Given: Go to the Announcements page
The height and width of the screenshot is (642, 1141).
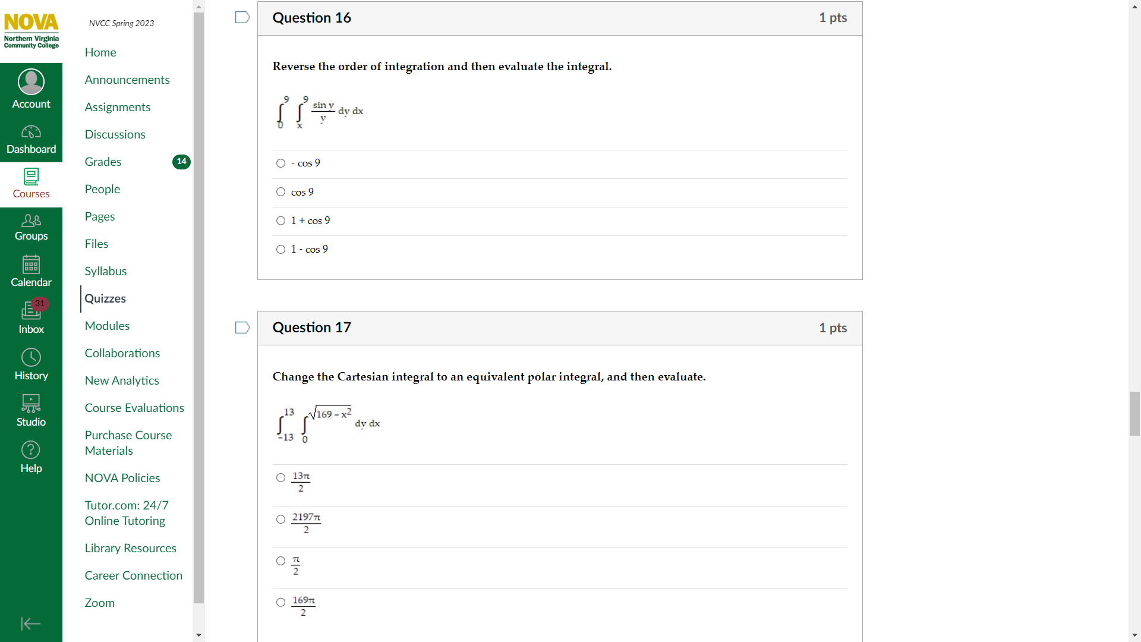Looking at the screenshot, I should pyautogui.click(x=127, y=79).
